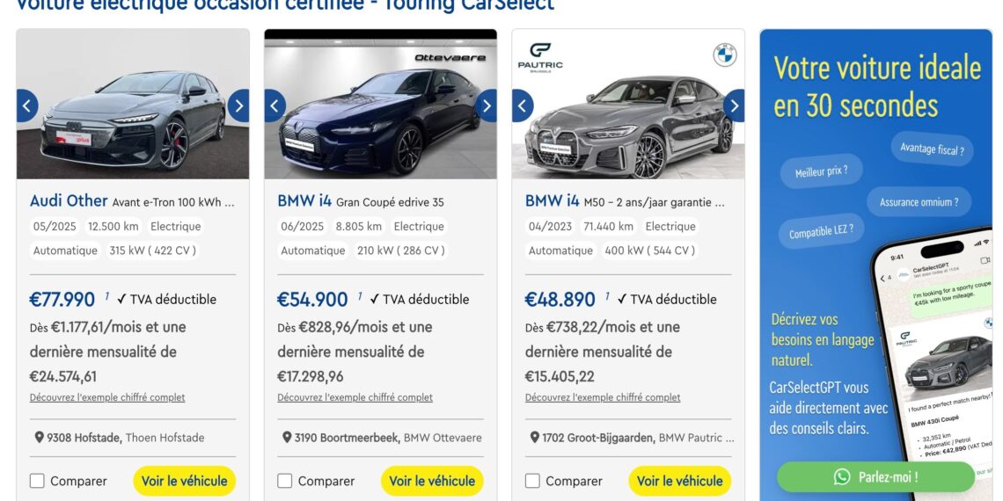1003x501 pixels.
Task: Click the 'Avantage fiscal ?' bubble in the ad
Action: (x=931, y=149)
